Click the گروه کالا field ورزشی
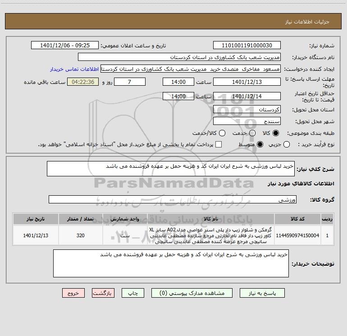347x336 pixels. (x=173, y=199)
